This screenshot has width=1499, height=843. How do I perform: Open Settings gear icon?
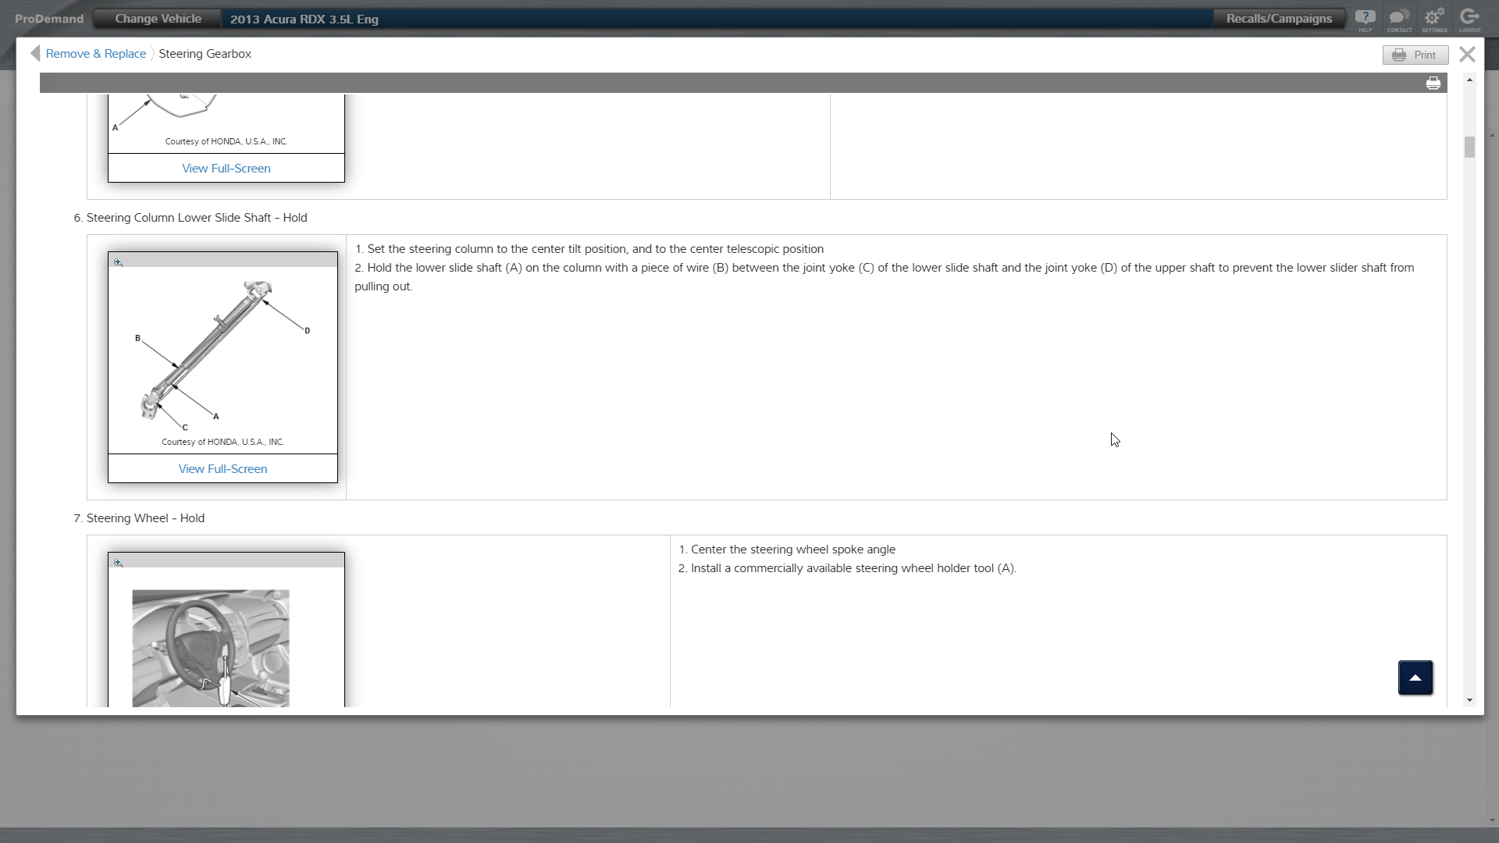(1434, 19)
